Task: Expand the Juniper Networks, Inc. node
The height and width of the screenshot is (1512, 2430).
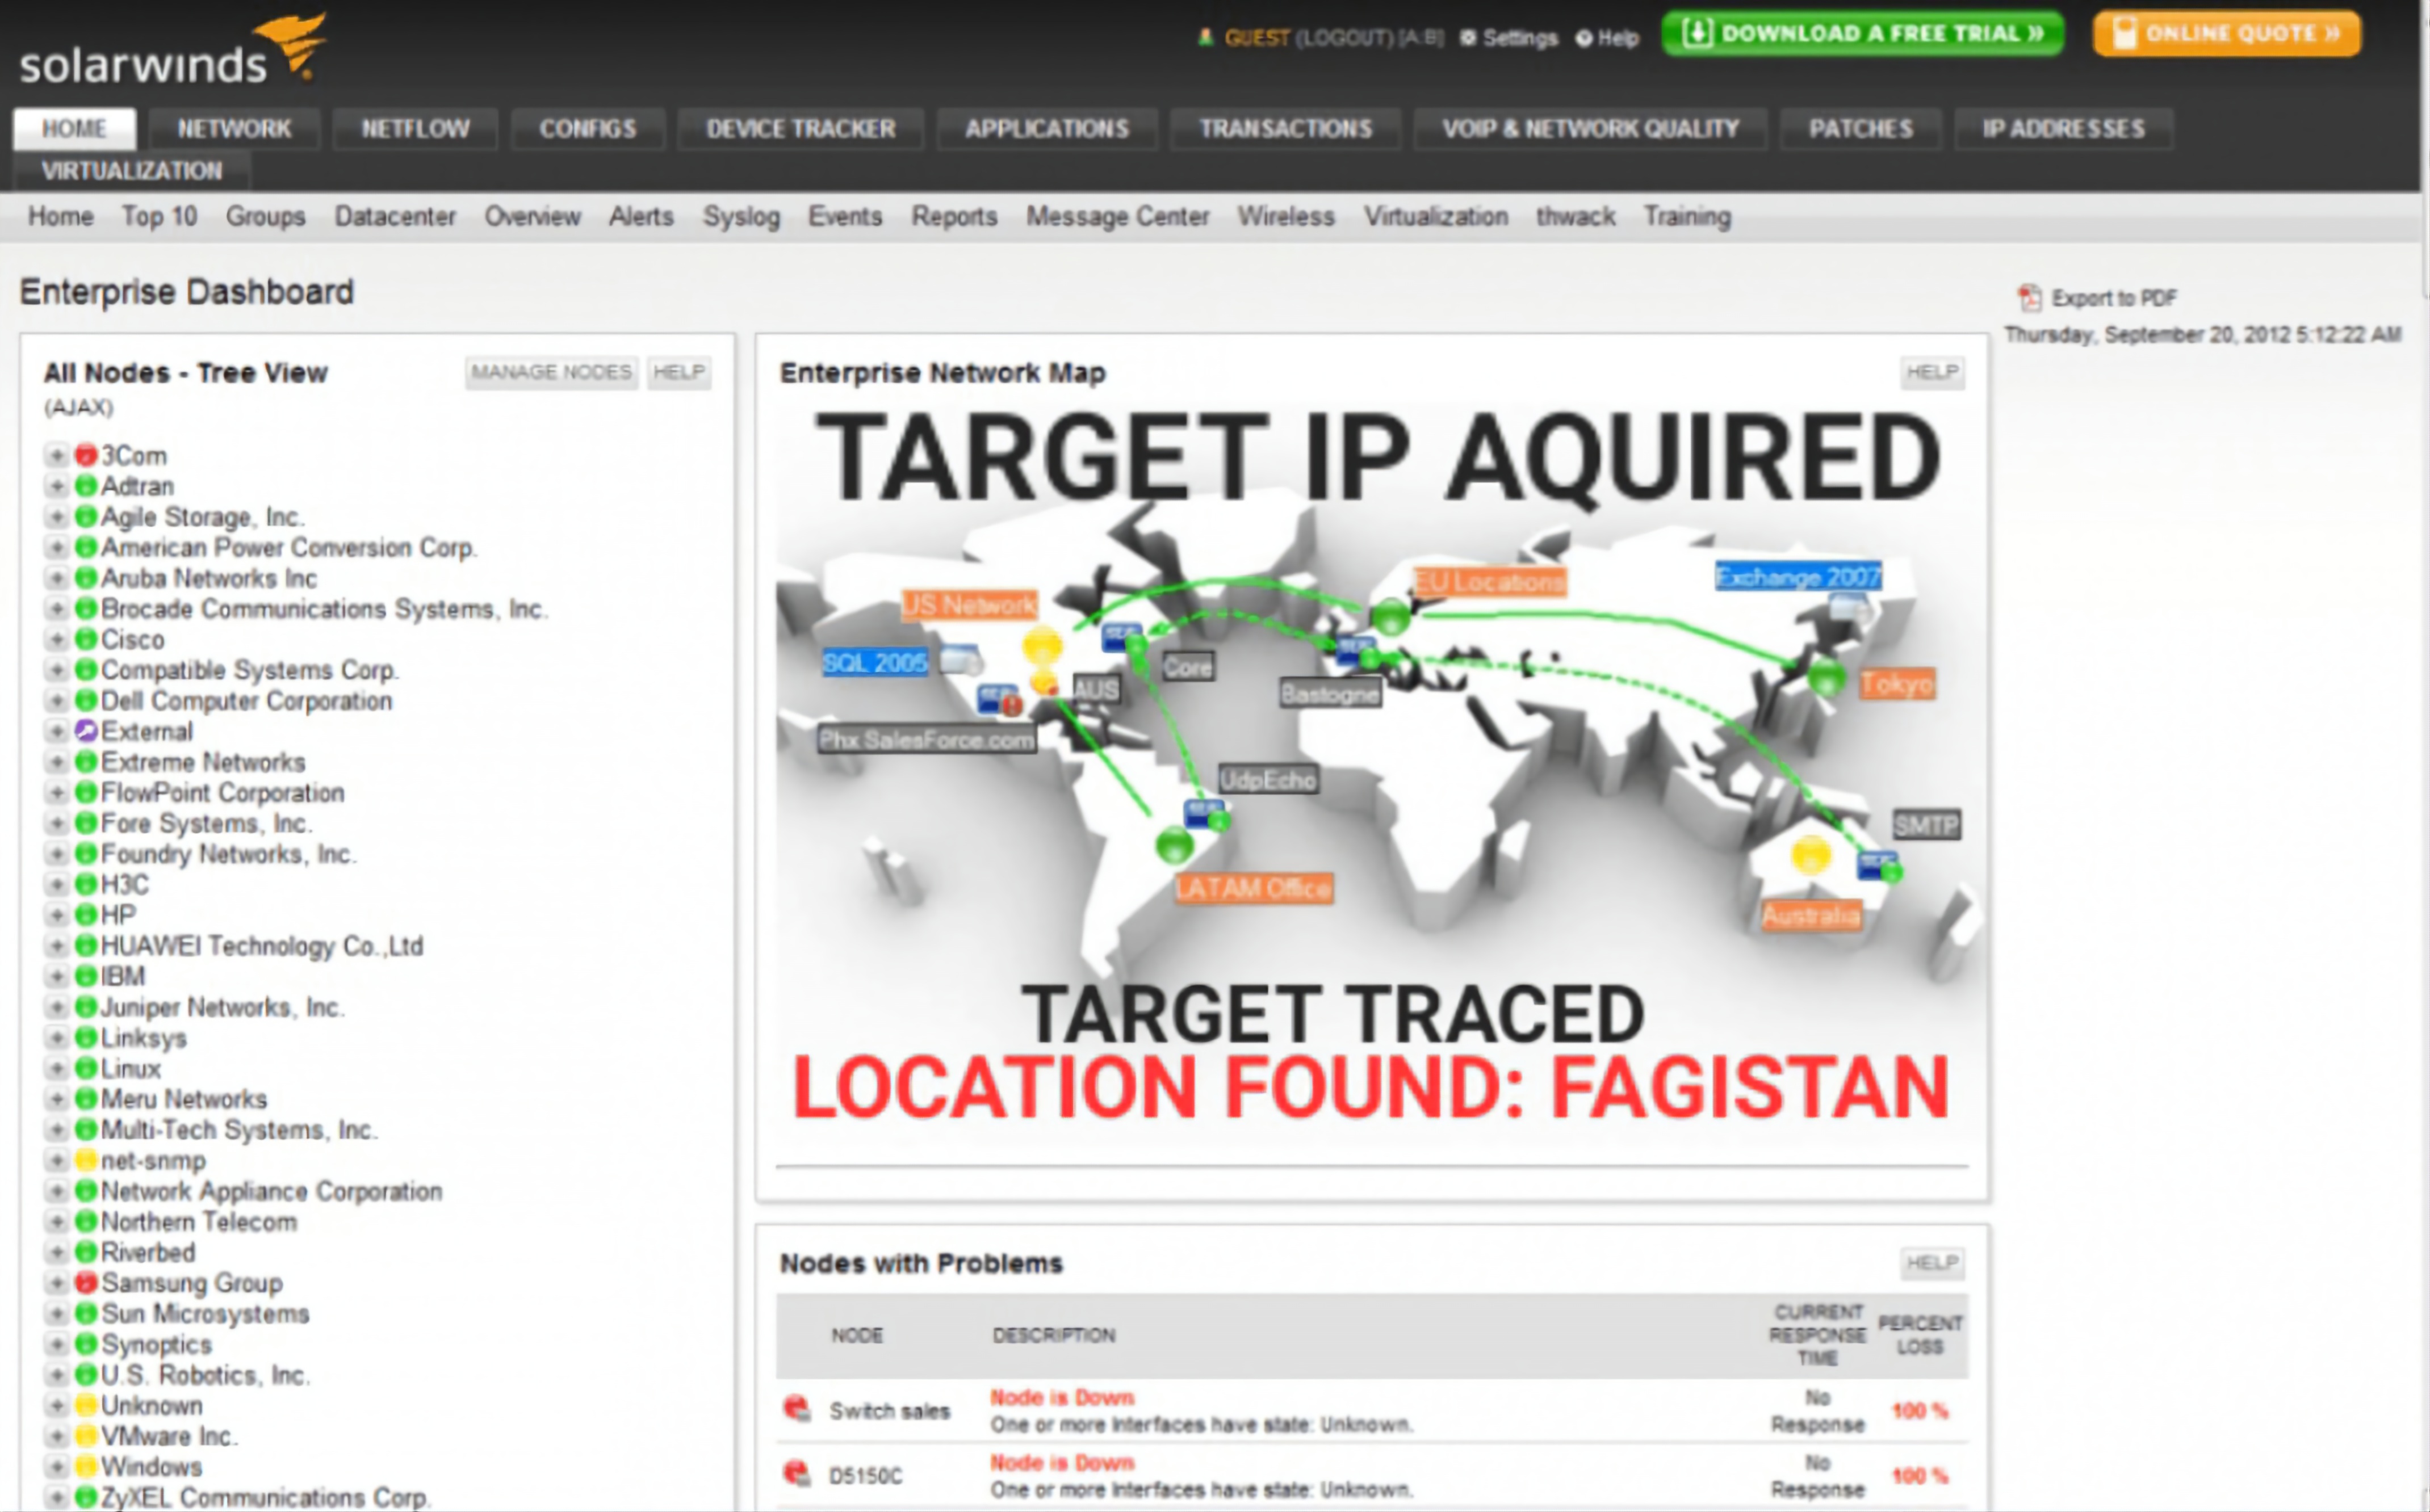Action: [57, 1008]
